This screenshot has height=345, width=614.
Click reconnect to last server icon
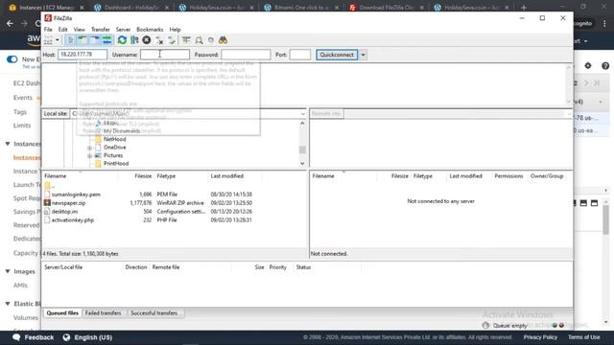[x=172, y=40]
